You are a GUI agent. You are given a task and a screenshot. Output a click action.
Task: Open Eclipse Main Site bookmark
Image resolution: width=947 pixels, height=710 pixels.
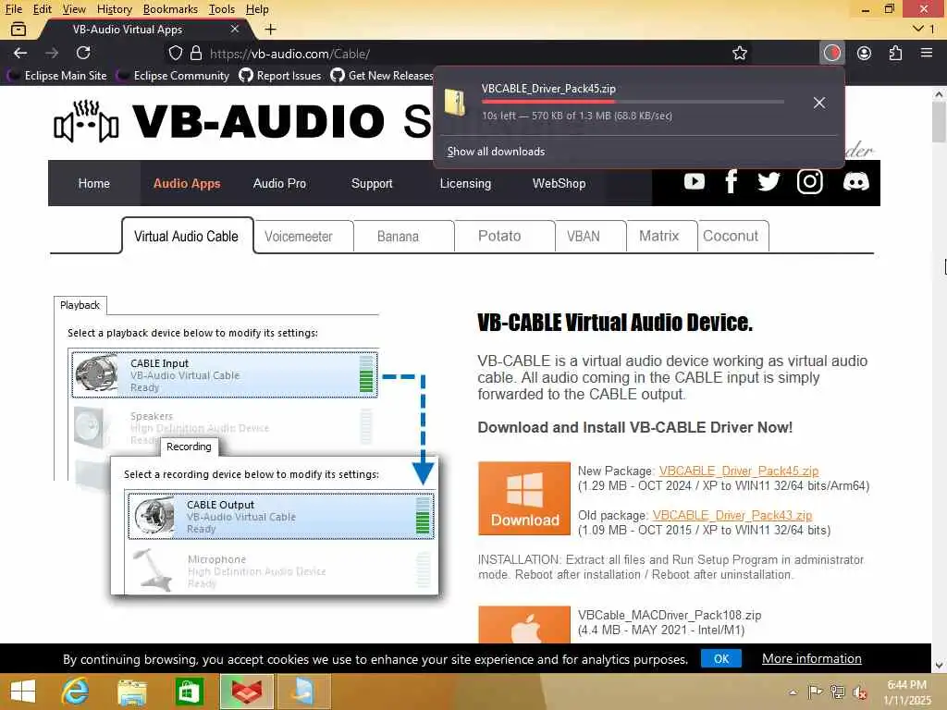click(x=56, y=76)
